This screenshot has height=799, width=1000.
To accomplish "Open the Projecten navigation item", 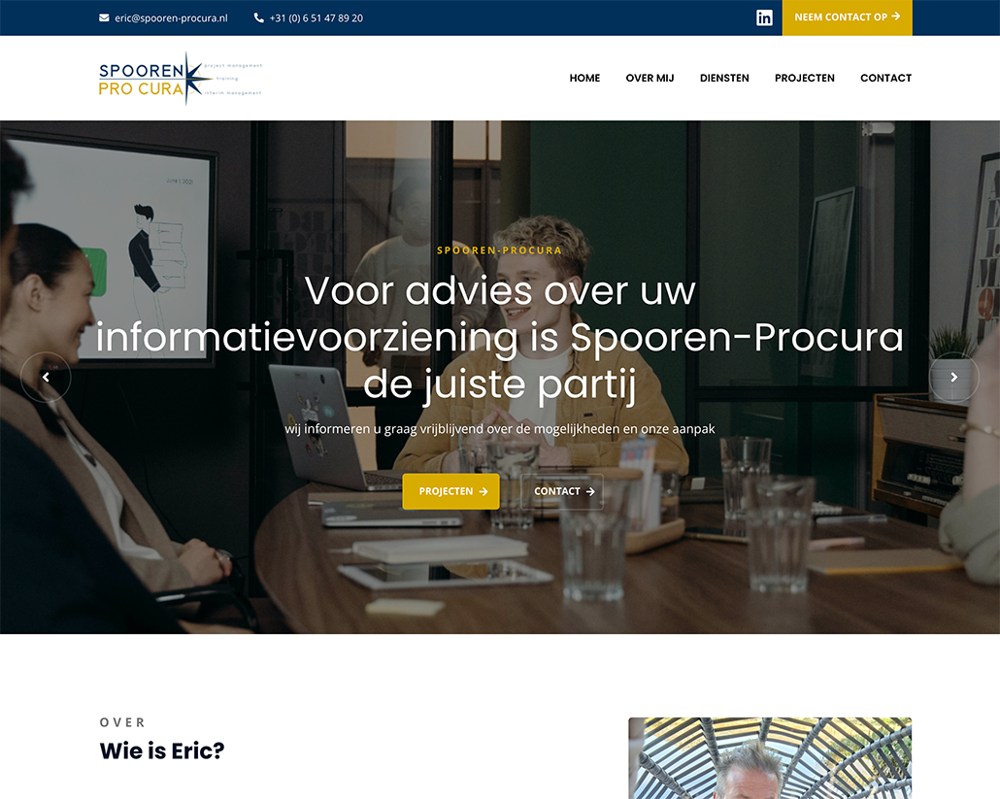I will pos(805,78).
